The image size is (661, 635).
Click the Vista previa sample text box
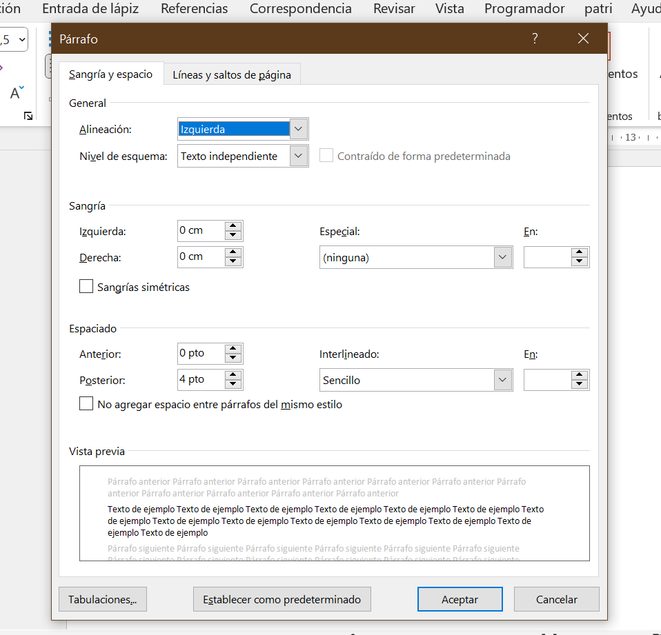tap(334, 513)
